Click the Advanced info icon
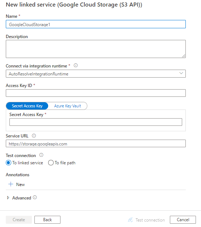This screenshot has height=227, width=201. (x=35, y=198)
